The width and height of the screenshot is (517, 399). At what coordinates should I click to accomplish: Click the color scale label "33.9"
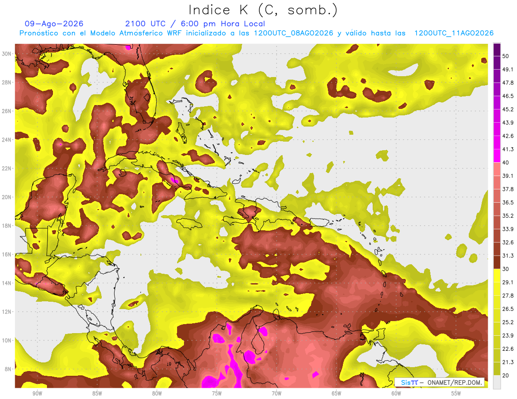508,229
